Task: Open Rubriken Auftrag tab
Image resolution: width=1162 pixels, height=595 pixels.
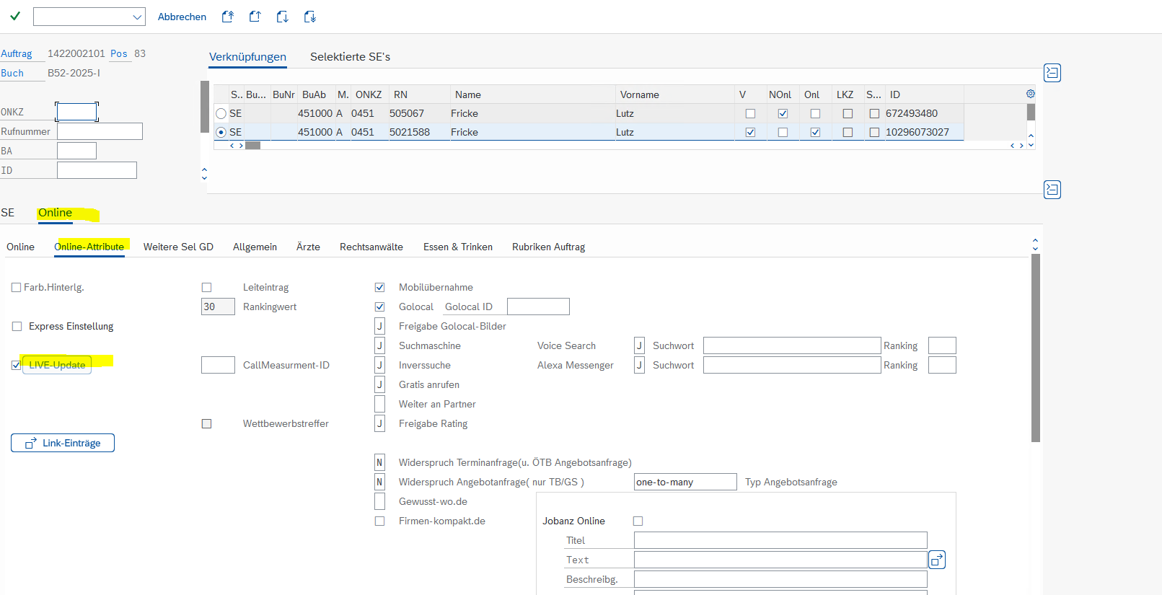Action: point(548,247)
